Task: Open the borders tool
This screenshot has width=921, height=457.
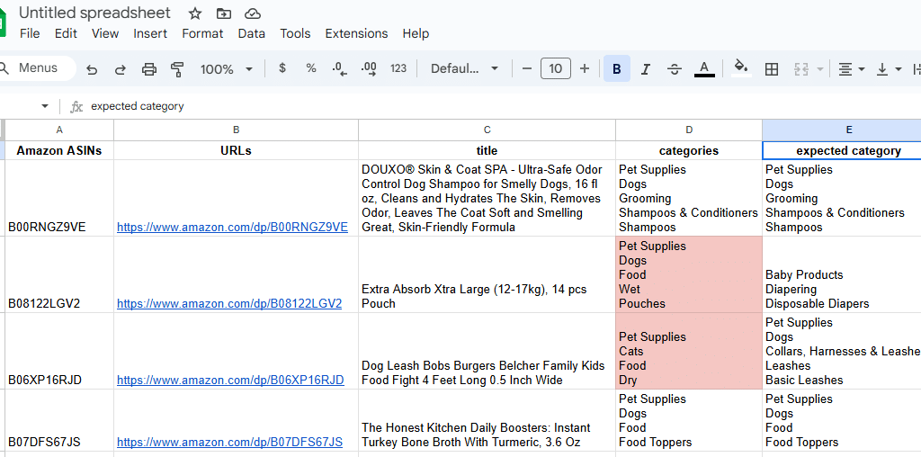Action: coord(771,69)
